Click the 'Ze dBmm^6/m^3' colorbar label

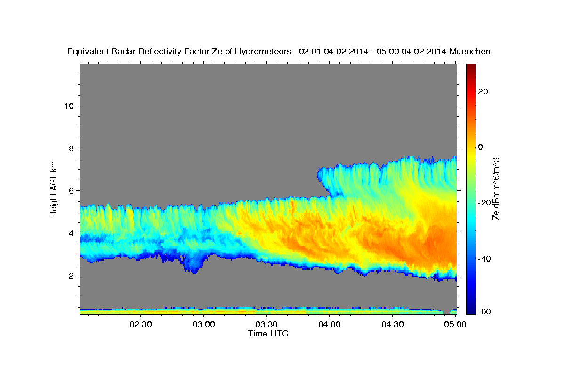point(495,188)
